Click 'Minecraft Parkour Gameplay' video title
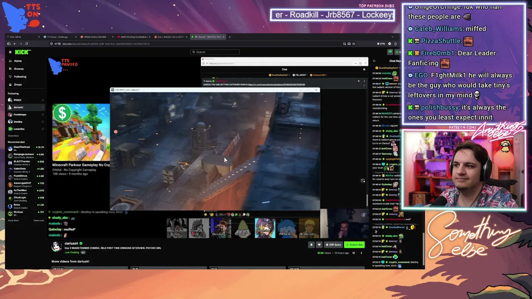The height and width of the screenshot is (299, 532). (x=81, y=165)
